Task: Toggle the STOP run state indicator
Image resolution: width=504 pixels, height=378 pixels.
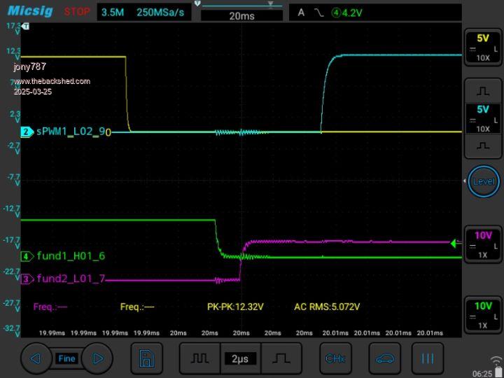Action: [x=77, y=12]
